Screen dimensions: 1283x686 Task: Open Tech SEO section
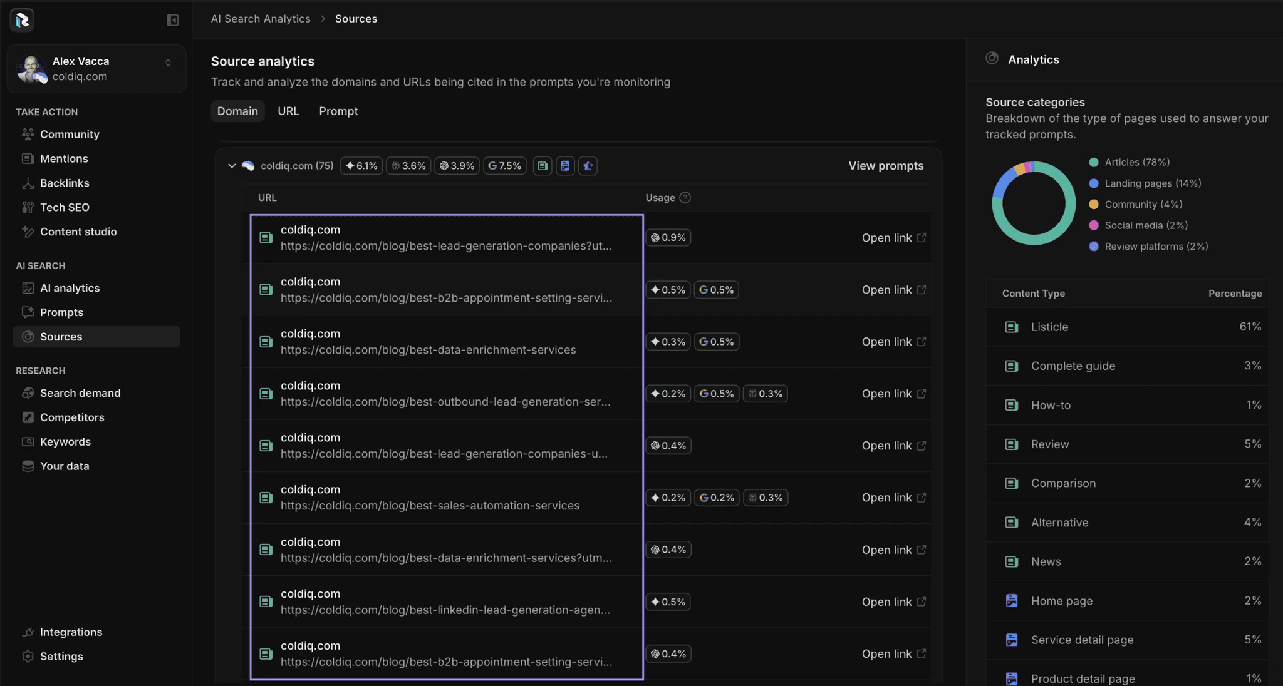(65, 207)
